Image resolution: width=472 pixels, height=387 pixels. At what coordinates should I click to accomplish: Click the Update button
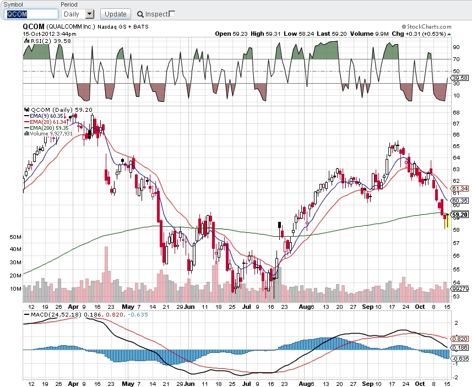pyautogui.click(x=115, y=14)
